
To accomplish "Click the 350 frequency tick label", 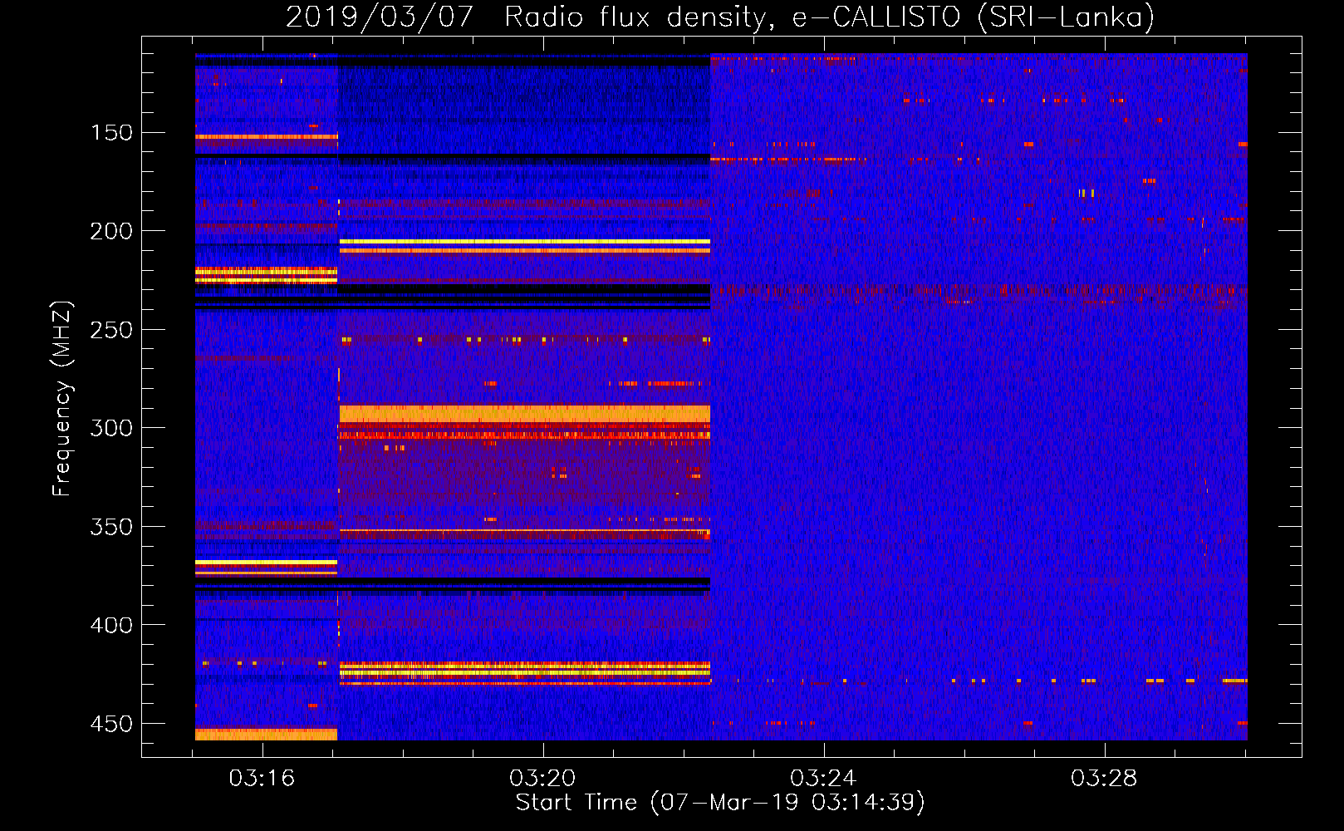I will [x=111, y=527].
